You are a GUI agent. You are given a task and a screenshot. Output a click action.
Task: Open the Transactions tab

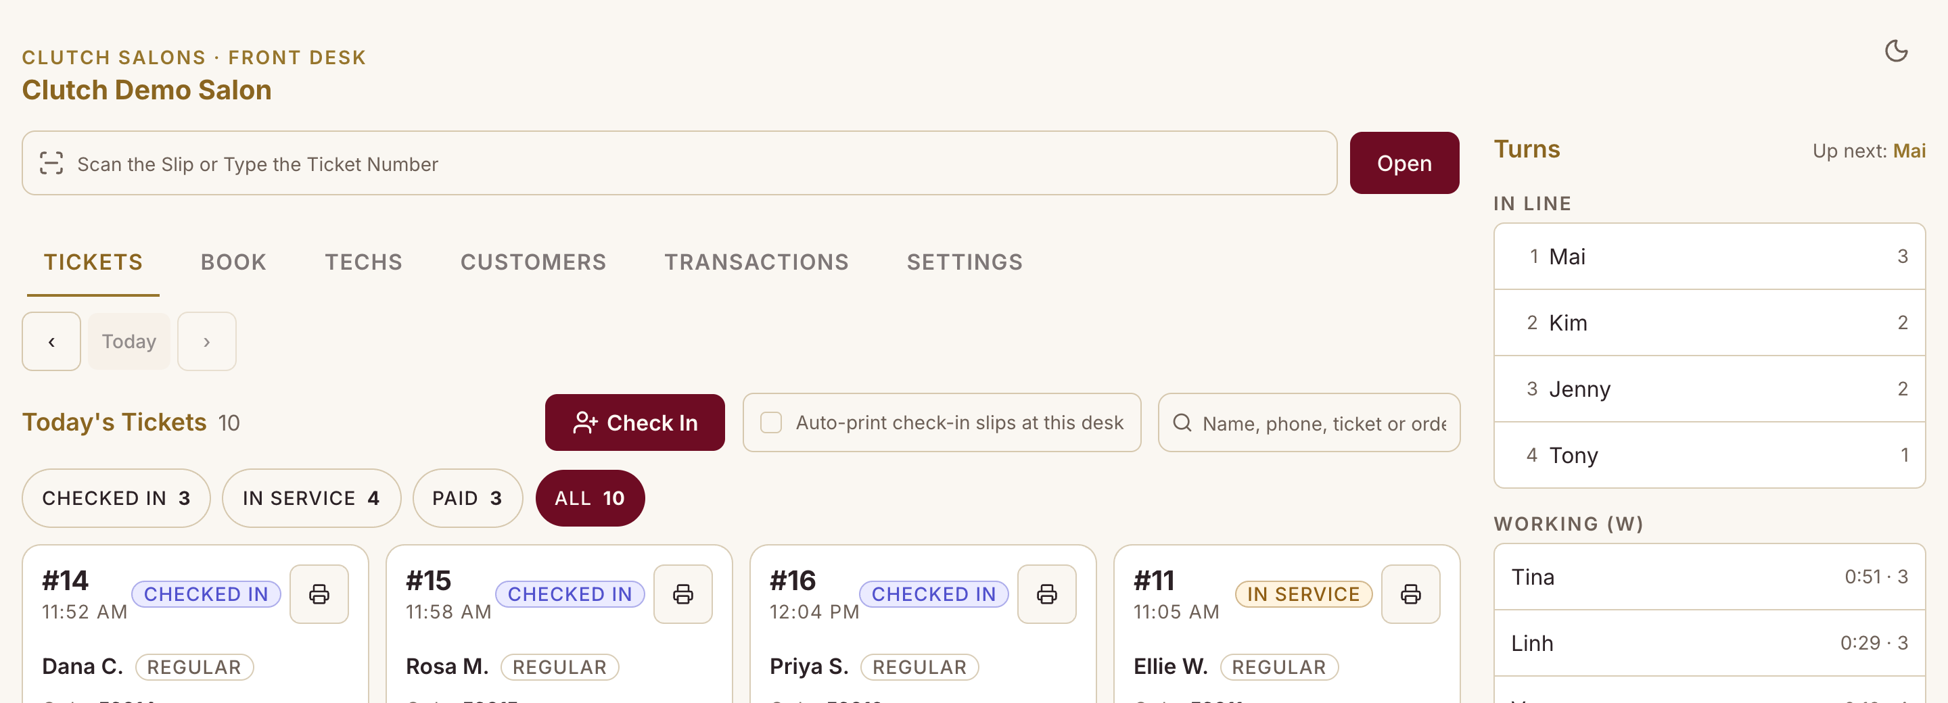click(756, 262)
